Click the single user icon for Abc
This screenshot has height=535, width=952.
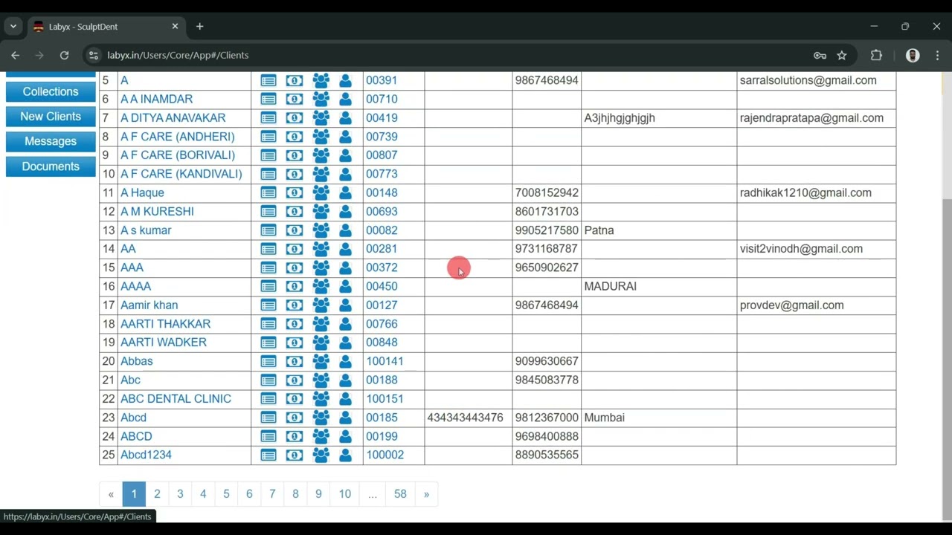pyautogui.click(x=345, y=380)
